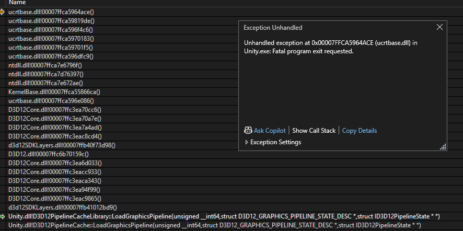Click the Copilot icon in exception popup

click(x=248, y=130)
